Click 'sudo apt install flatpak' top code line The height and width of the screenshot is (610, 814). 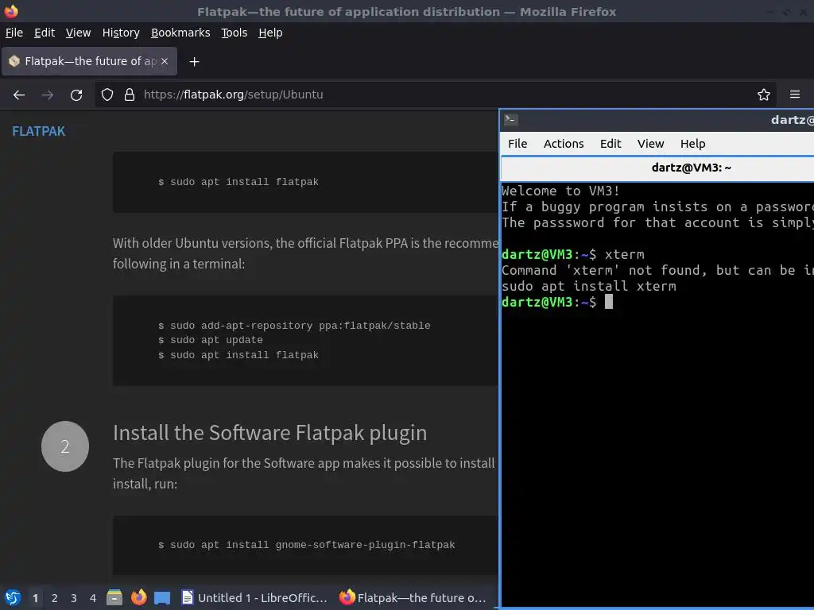238,182
